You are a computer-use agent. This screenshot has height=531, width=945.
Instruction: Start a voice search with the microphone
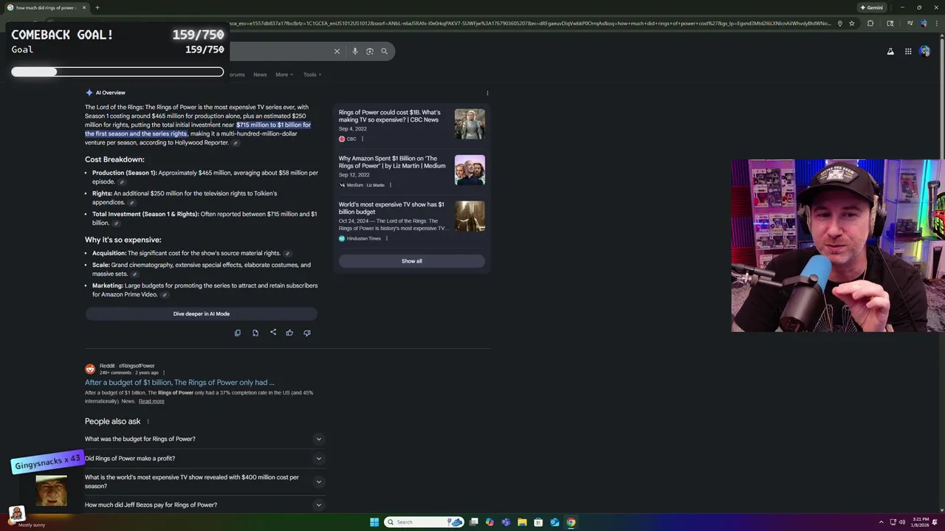pos(355,51)
